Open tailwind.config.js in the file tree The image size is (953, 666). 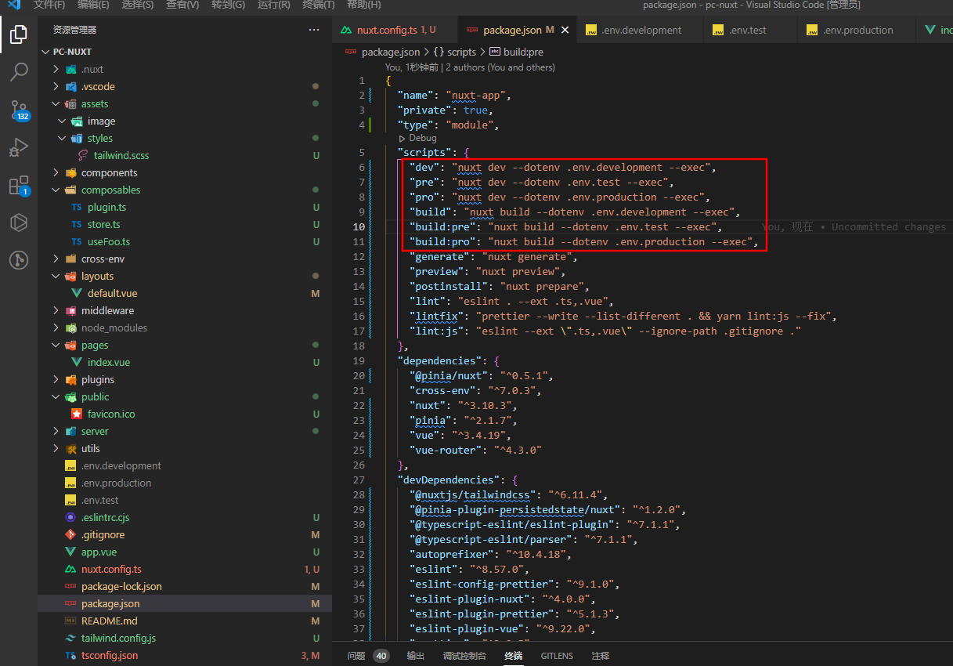pyautogui.click(x=118, y=638)
